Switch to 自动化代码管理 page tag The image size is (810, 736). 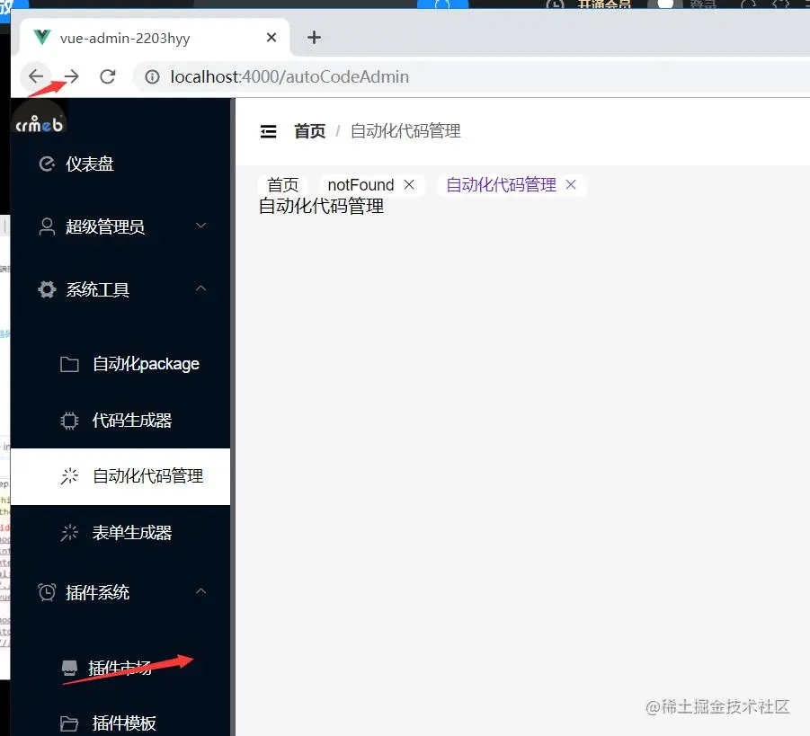pyautogui.click(x=501, y=185)
